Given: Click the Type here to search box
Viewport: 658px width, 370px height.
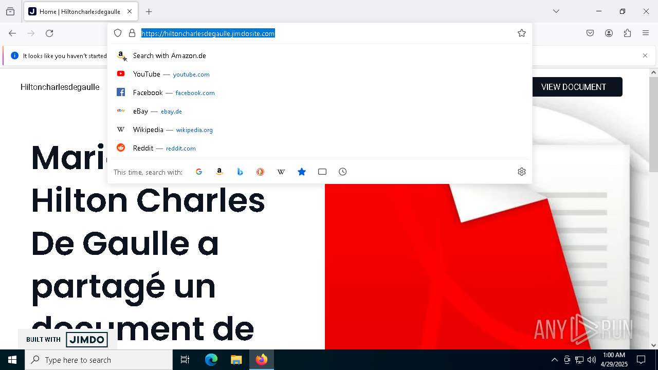Looking at the screenshot, I should pyautogui.click(x=99, y=360).
